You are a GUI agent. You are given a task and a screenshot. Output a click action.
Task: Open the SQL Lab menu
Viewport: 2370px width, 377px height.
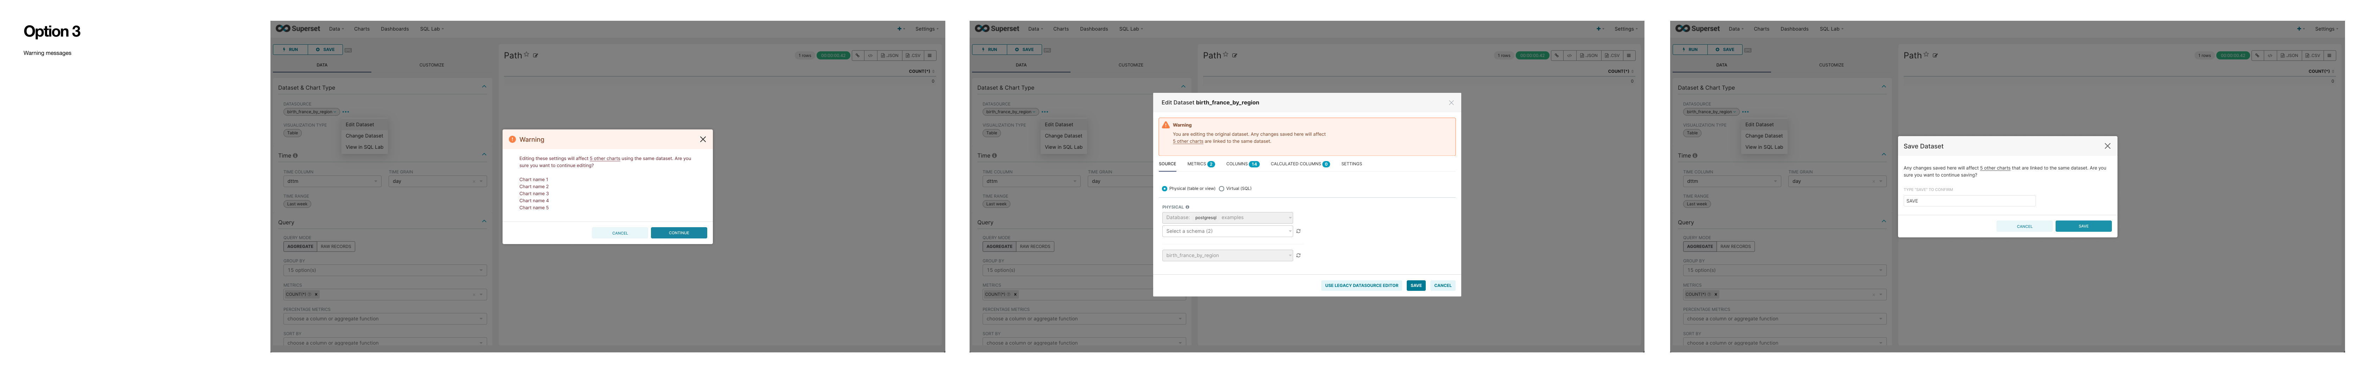pyautogui.click(x=430, y=28)
